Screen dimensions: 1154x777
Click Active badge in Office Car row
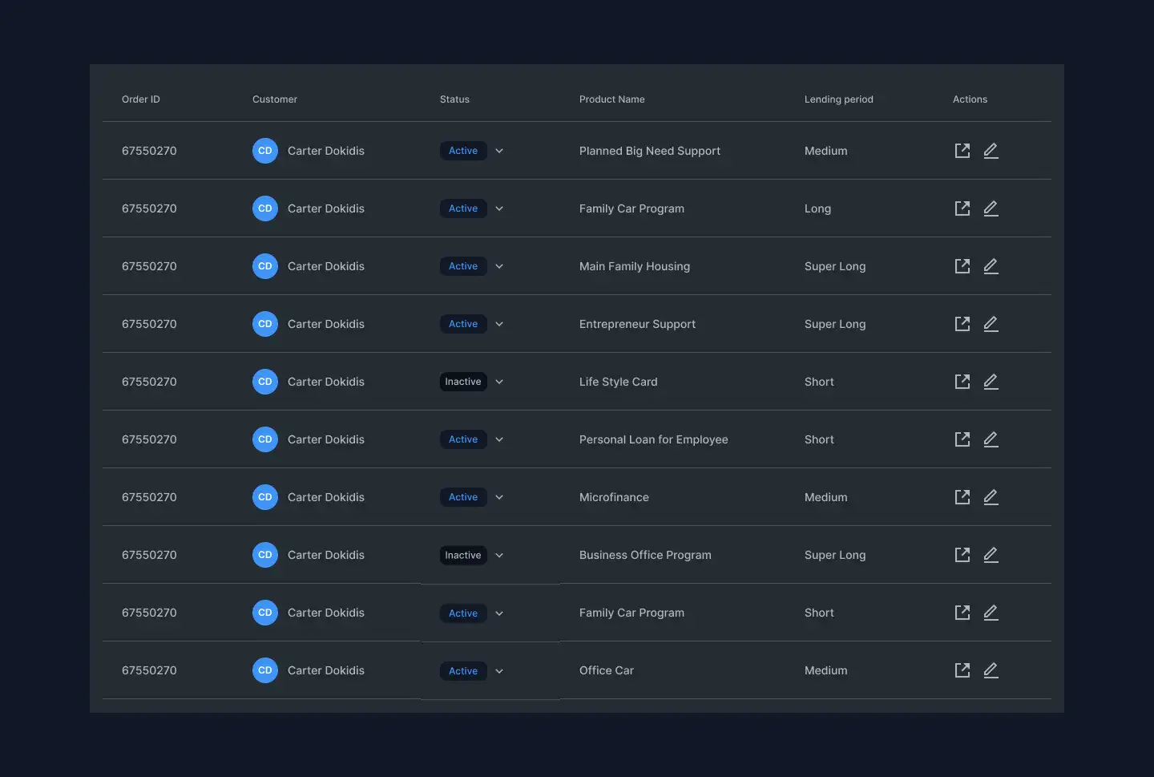[x=463, y=671]
